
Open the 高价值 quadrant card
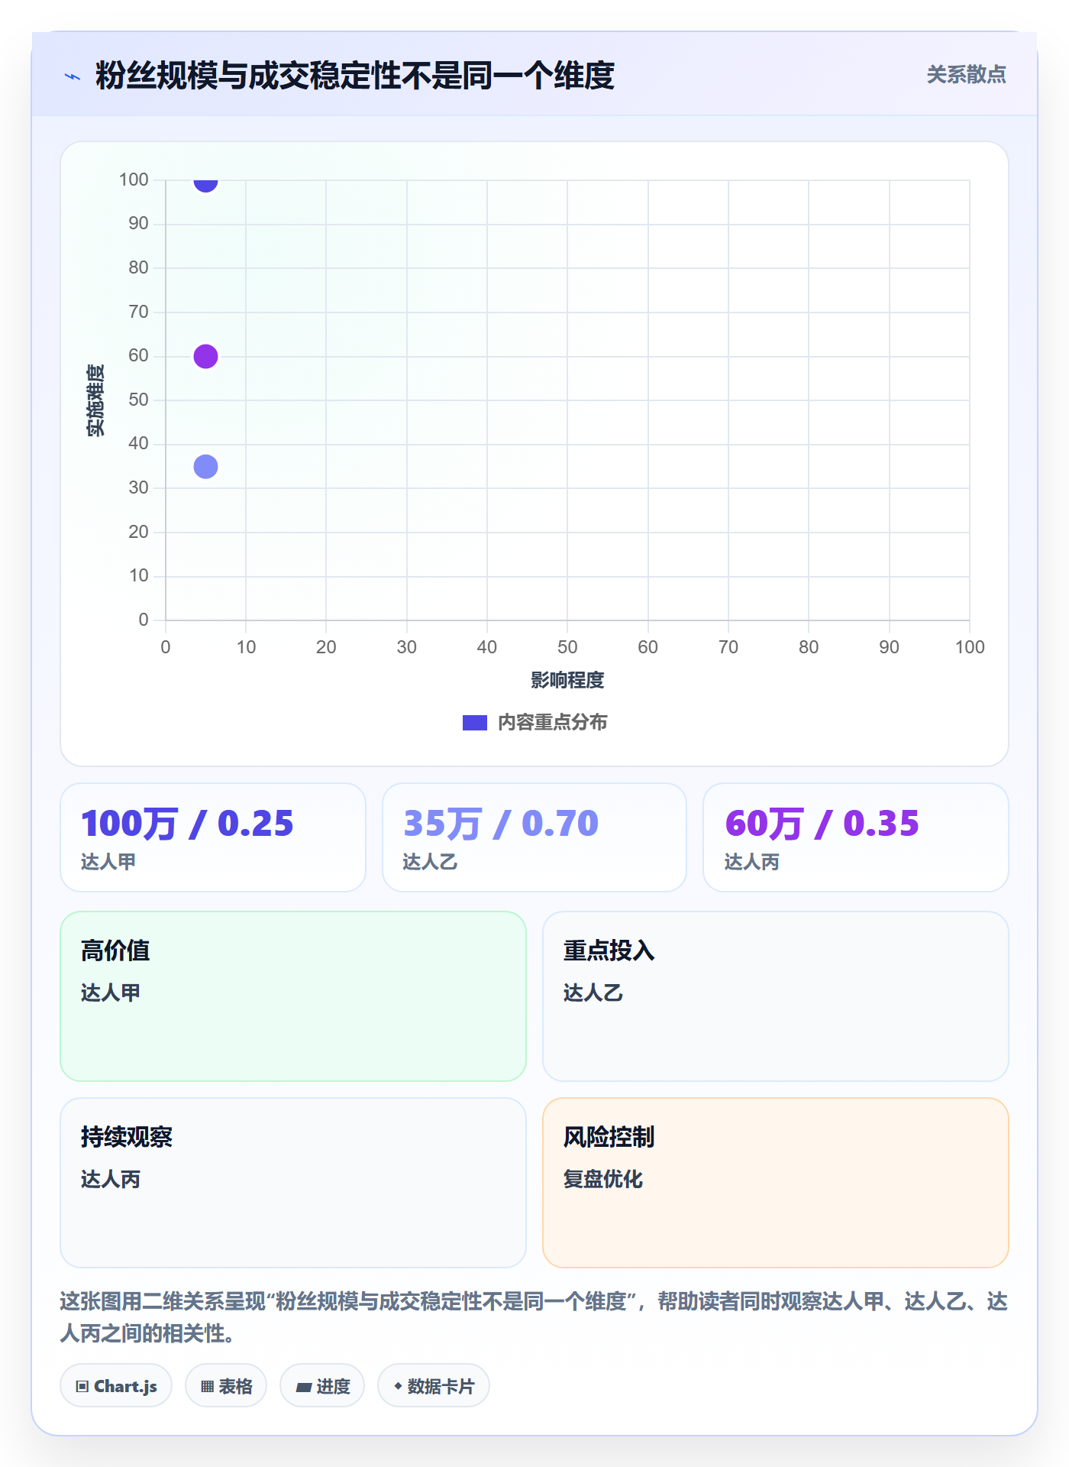pyautogui.click(x=293, y=996)
